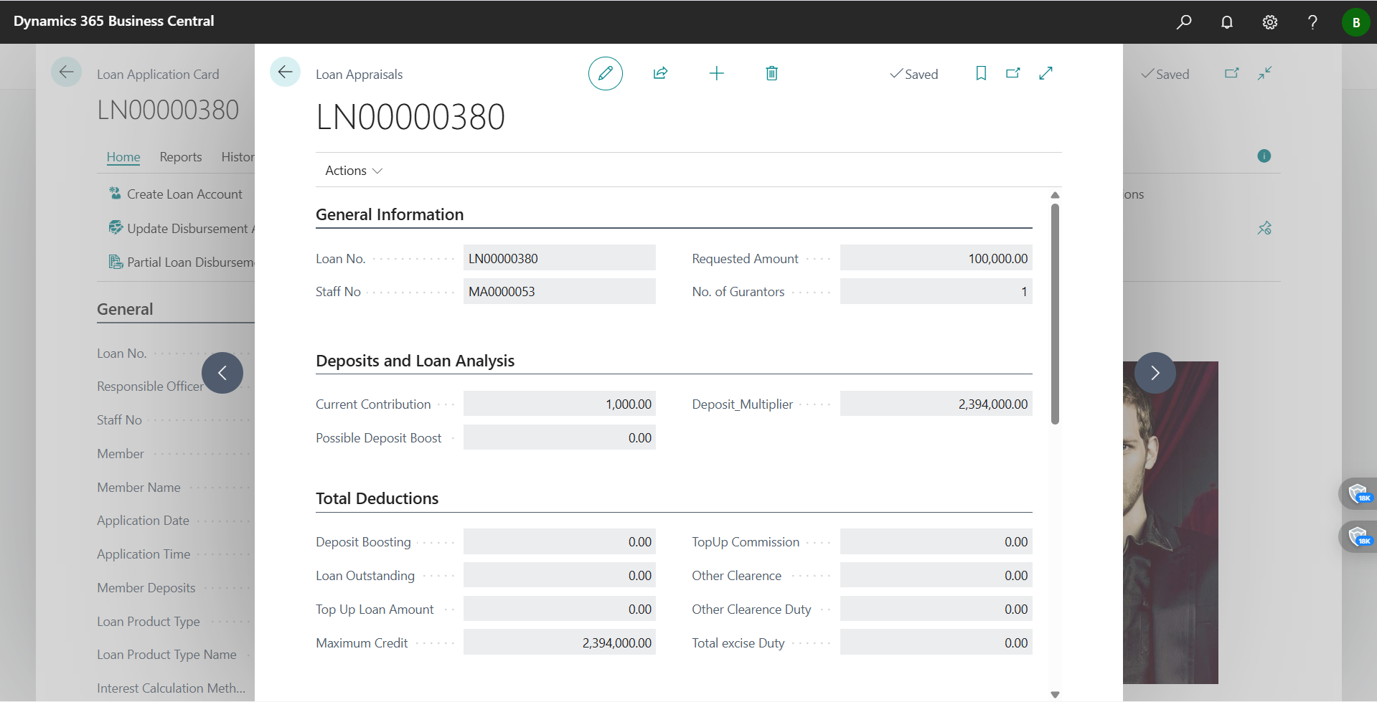View notifications via the bell icon
1377x702 pixels.
[x=1226, y=22]
